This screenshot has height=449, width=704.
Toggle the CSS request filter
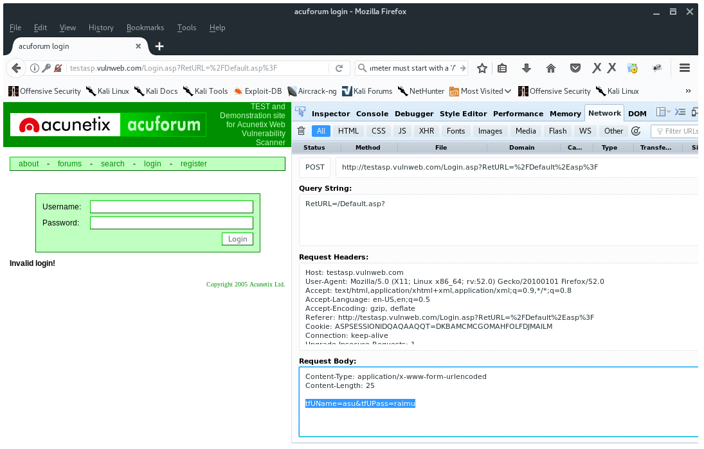[379, 131]
